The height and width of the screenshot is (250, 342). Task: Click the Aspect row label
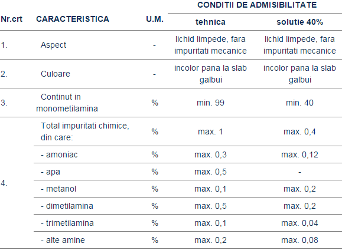coord(53,45)
